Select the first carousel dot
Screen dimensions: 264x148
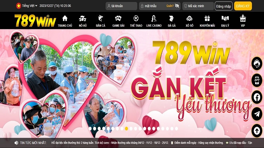(x=90, y=129)
